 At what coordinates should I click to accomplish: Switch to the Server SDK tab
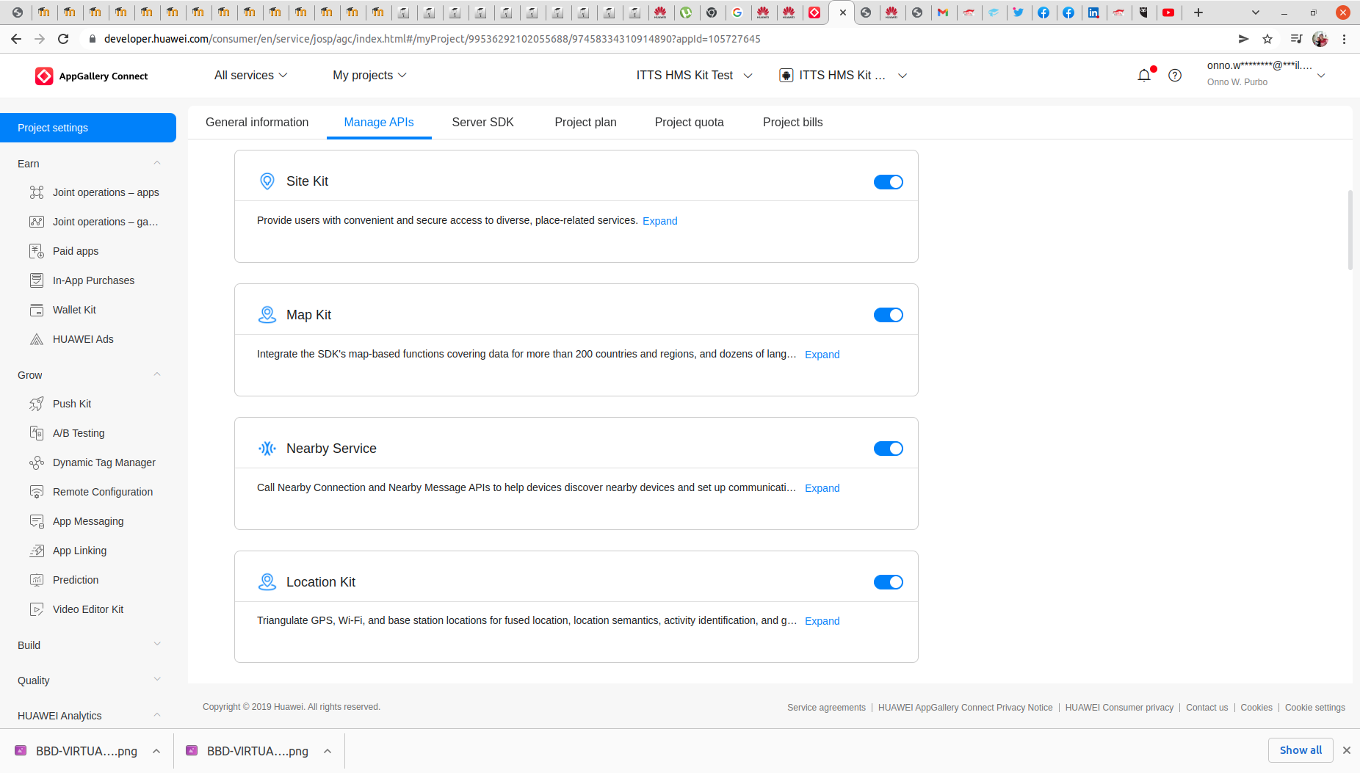(x=482, y=123)
